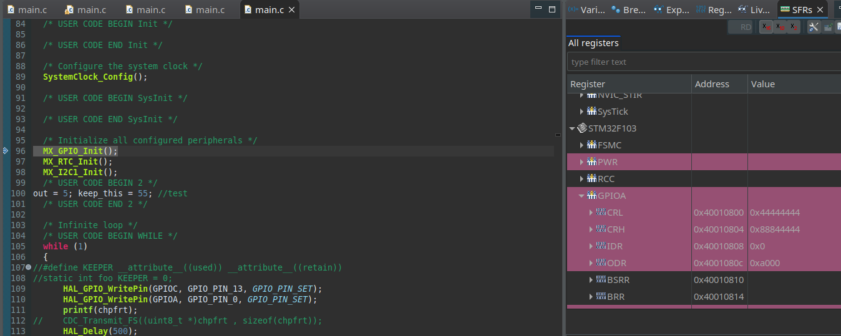Screen dimensions: 841x336
Task: Click the FSMC peripheral icon
Action: coord(591,145)
